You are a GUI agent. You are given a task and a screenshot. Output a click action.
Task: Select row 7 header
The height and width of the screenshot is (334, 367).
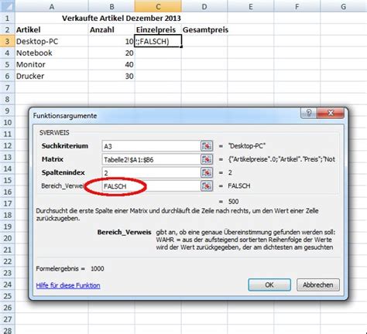pos(8,87)
